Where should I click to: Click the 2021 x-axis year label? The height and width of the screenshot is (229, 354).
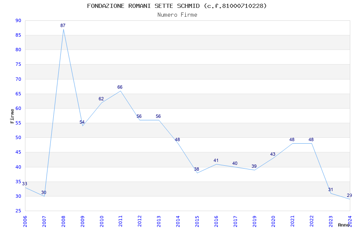(293, 221)
